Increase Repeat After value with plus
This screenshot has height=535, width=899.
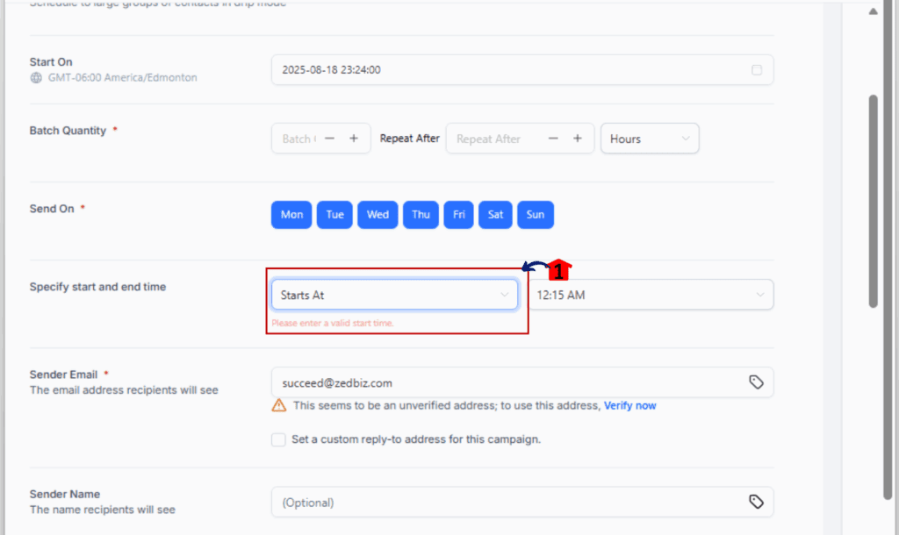578,139
